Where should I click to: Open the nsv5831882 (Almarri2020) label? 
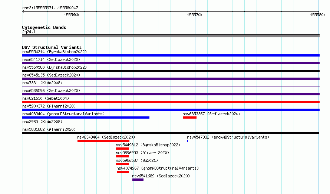pyautogui.click(x=49, y=129)
